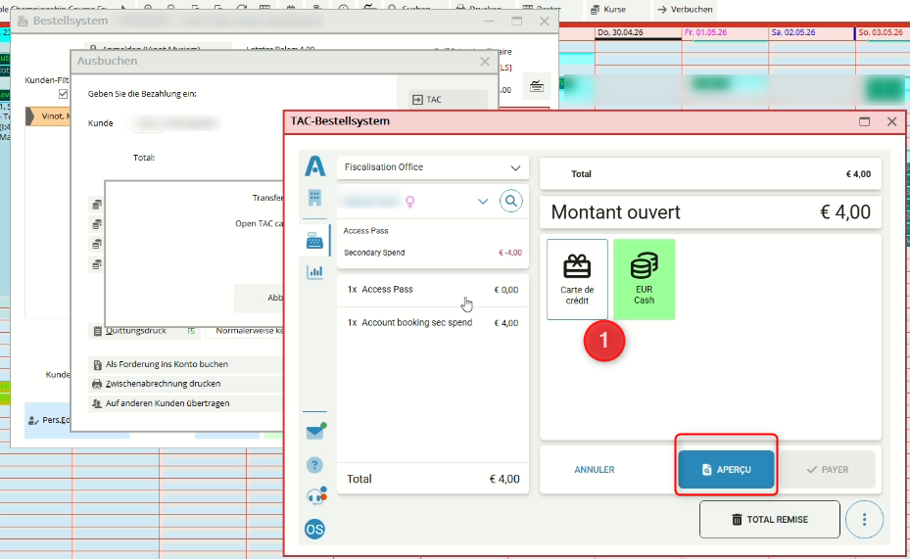
Task: Expand the Fiscalisation Office dropdown
Action: coord(516,167)
